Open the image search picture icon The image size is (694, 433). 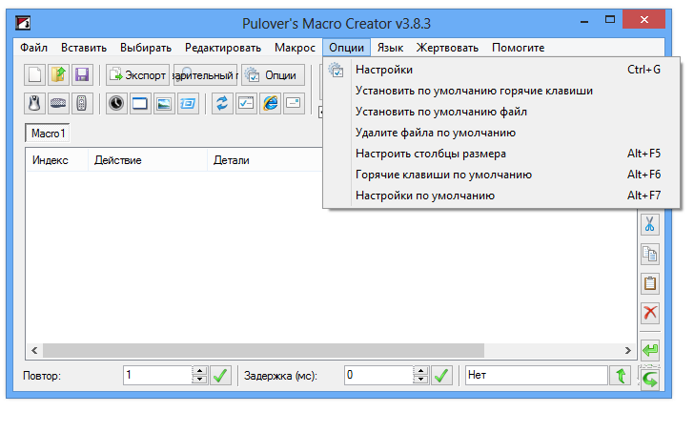click(x=164, y=104)
